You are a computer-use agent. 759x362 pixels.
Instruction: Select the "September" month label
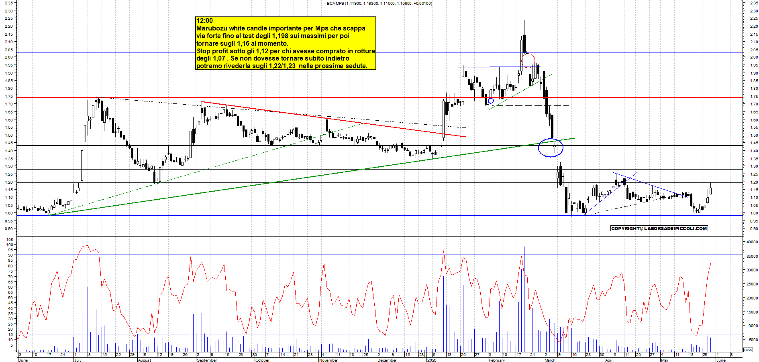click(x=207, y=360)
